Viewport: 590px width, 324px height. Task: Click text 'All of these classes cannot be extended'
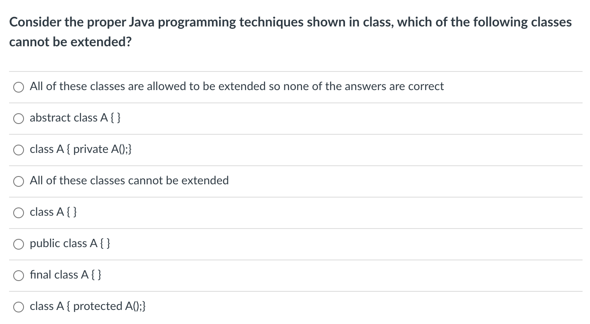click(x=129, y=181)
